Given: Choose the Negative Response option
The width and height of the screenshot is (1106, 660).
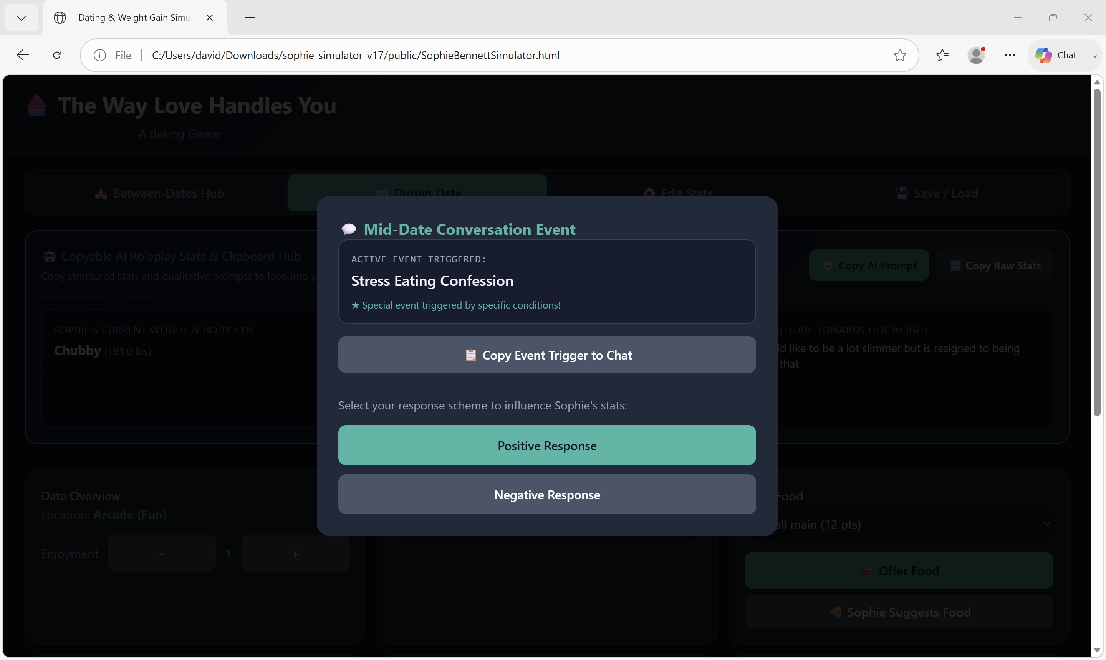Looking at the screenshot, I should [x=546, y=494].
